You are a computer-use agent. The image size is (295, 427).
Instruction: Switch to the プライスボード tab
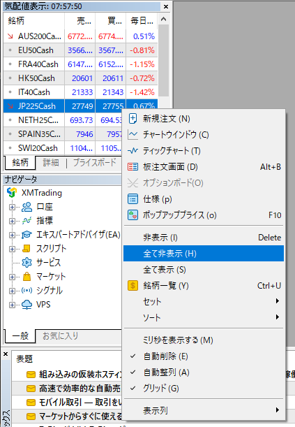(x=95, y=163)
